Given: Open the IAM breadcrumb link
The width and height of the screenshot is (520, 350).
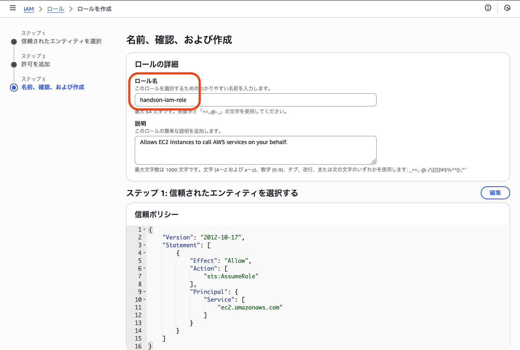Looking at the screenshot, I should click(29, 9).
